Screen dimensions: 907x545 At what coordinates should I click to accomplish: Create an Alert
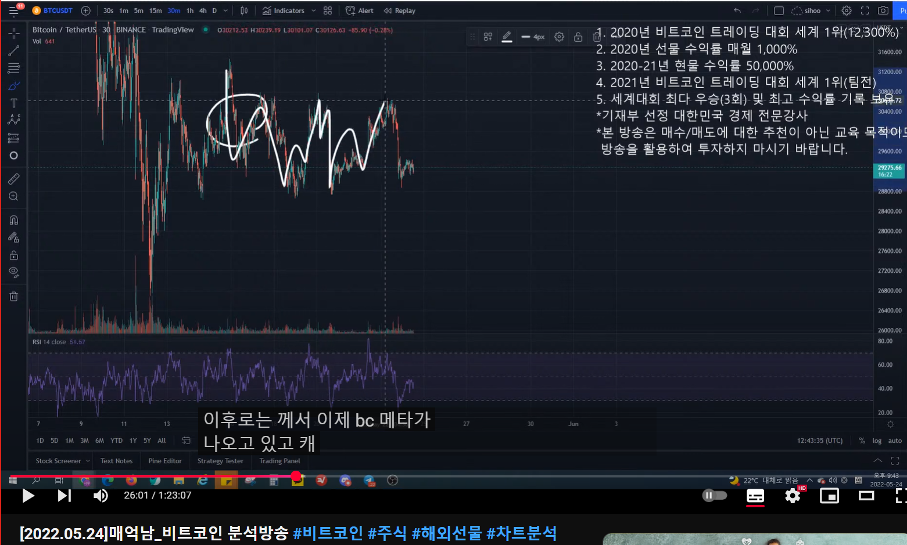click(360, 10)
